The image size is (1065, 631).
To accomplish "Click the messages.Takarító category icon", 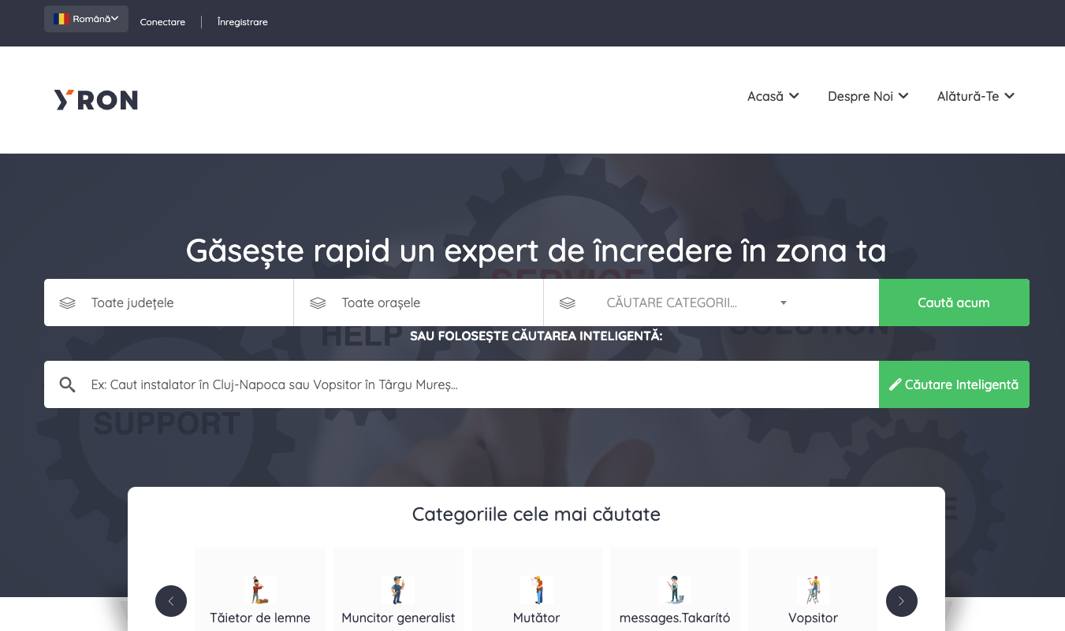I will [x=675, y=589].
